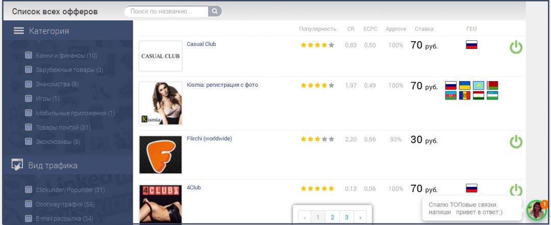Check the E-mail рассылка traffic type
Screen dimensions: 551x225
(29, 218)
